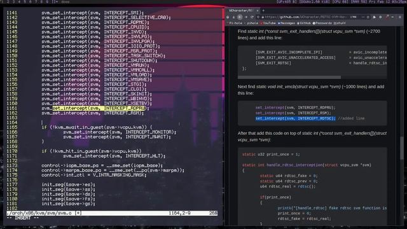407x229 pixels.
Task: Switch to workspace 2 in top bar
Action: tap(8, 2)
